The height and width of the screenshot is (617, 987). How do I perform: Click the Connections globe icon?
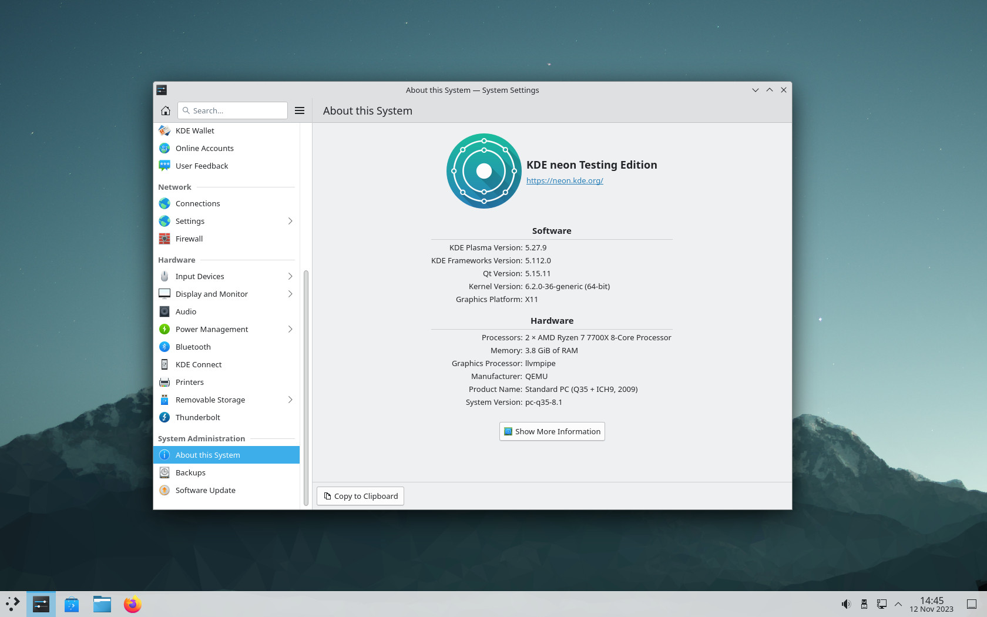point(164,203)
